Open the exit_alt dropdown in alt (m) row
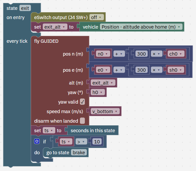The image size is (196, 171). 103,83
